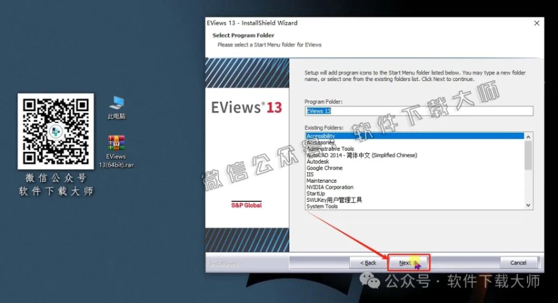Click the folder list scroll down arrow
Screen dimensions: 558x303
pyautogui.click(x=529, y=205)
